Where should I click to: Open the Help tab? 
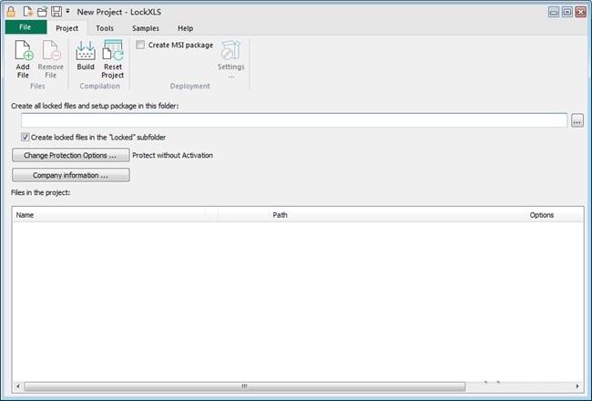click(186, 28)
